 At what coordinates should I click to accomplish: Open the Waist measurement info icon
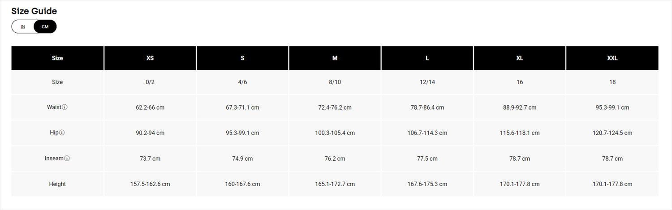coord(65,107)
